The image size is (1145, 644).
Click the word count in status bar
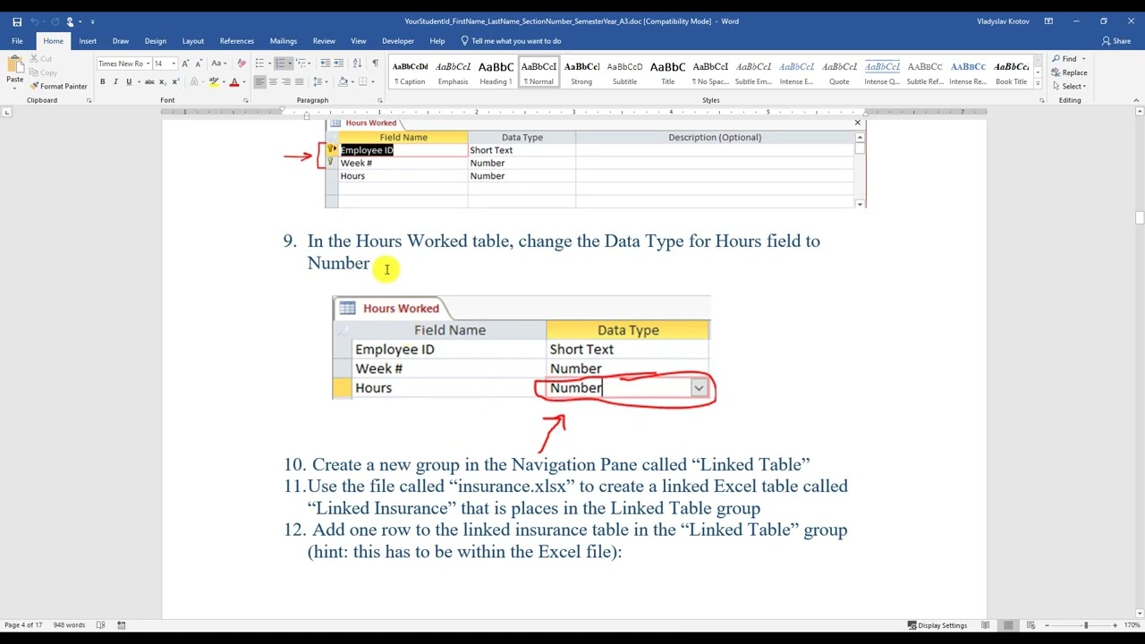69,625
